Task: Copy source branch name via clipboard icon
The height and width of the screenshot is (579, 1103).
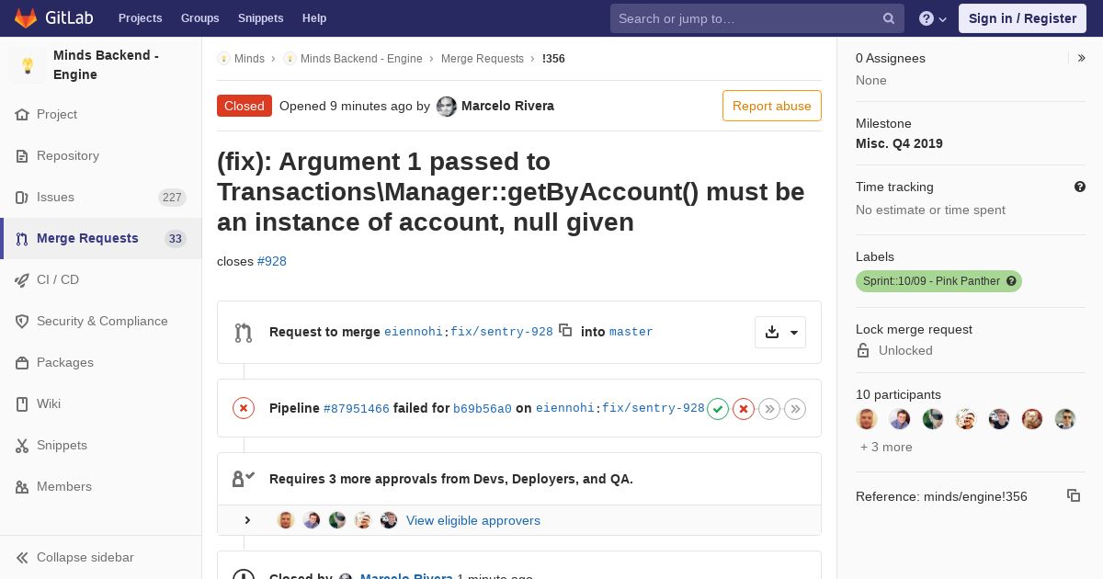Action: 565,330
